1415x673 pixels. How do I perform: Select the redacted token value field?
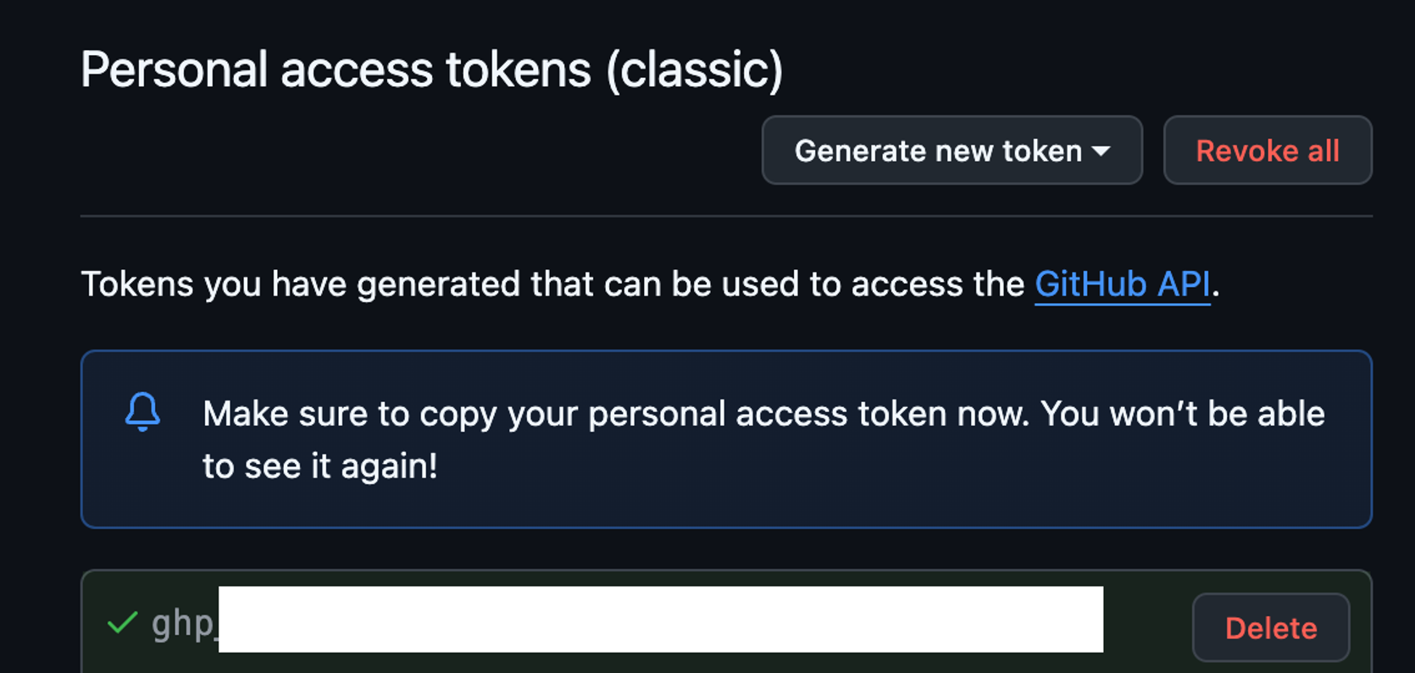(661, 620)
